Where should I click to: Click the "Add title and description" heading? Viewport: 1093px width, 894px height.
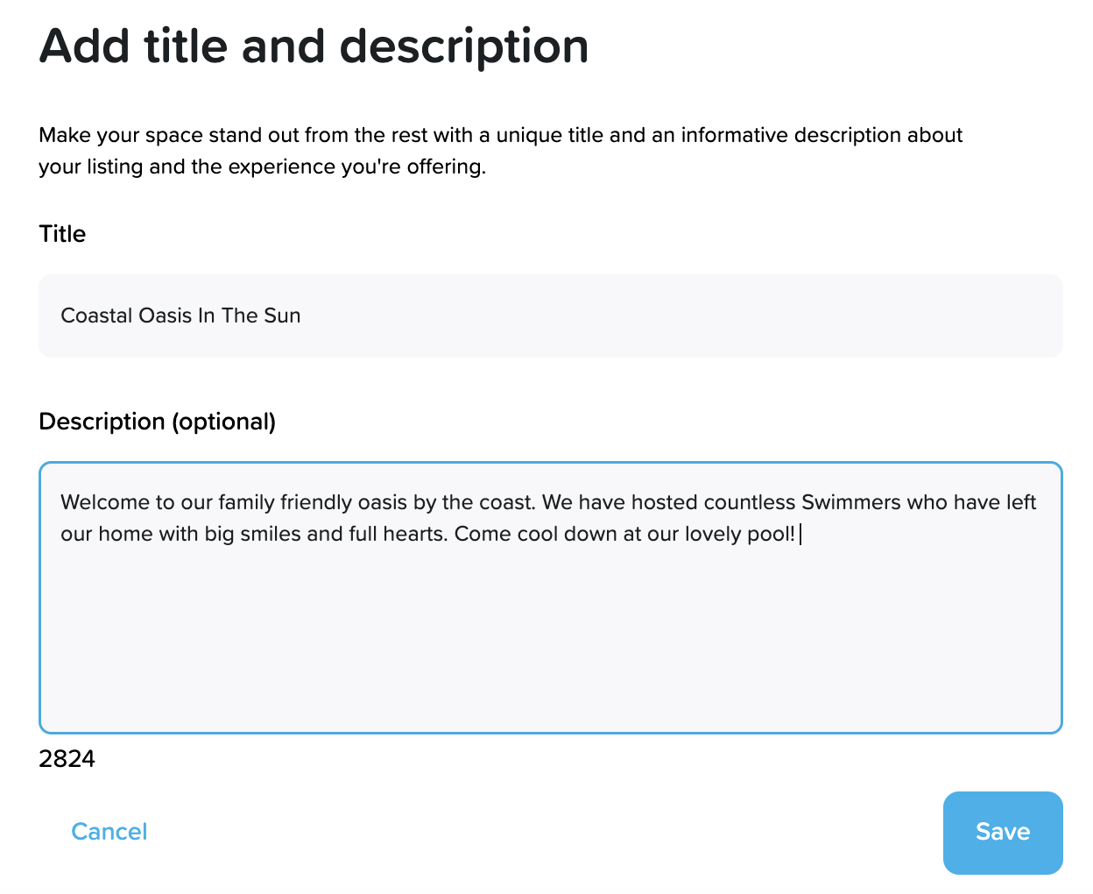[x=314, y=46]
